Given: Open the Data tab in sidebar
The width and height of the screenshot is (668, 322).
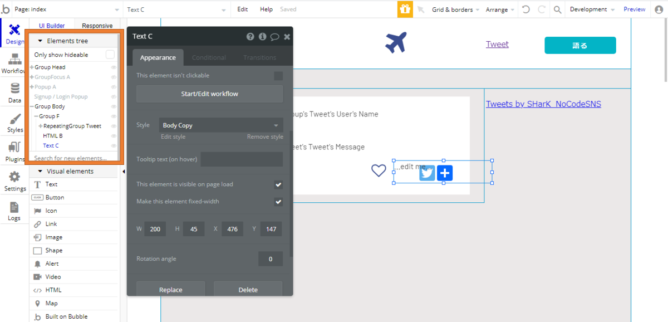Looking at the screenshot, I should click(14, 92).
